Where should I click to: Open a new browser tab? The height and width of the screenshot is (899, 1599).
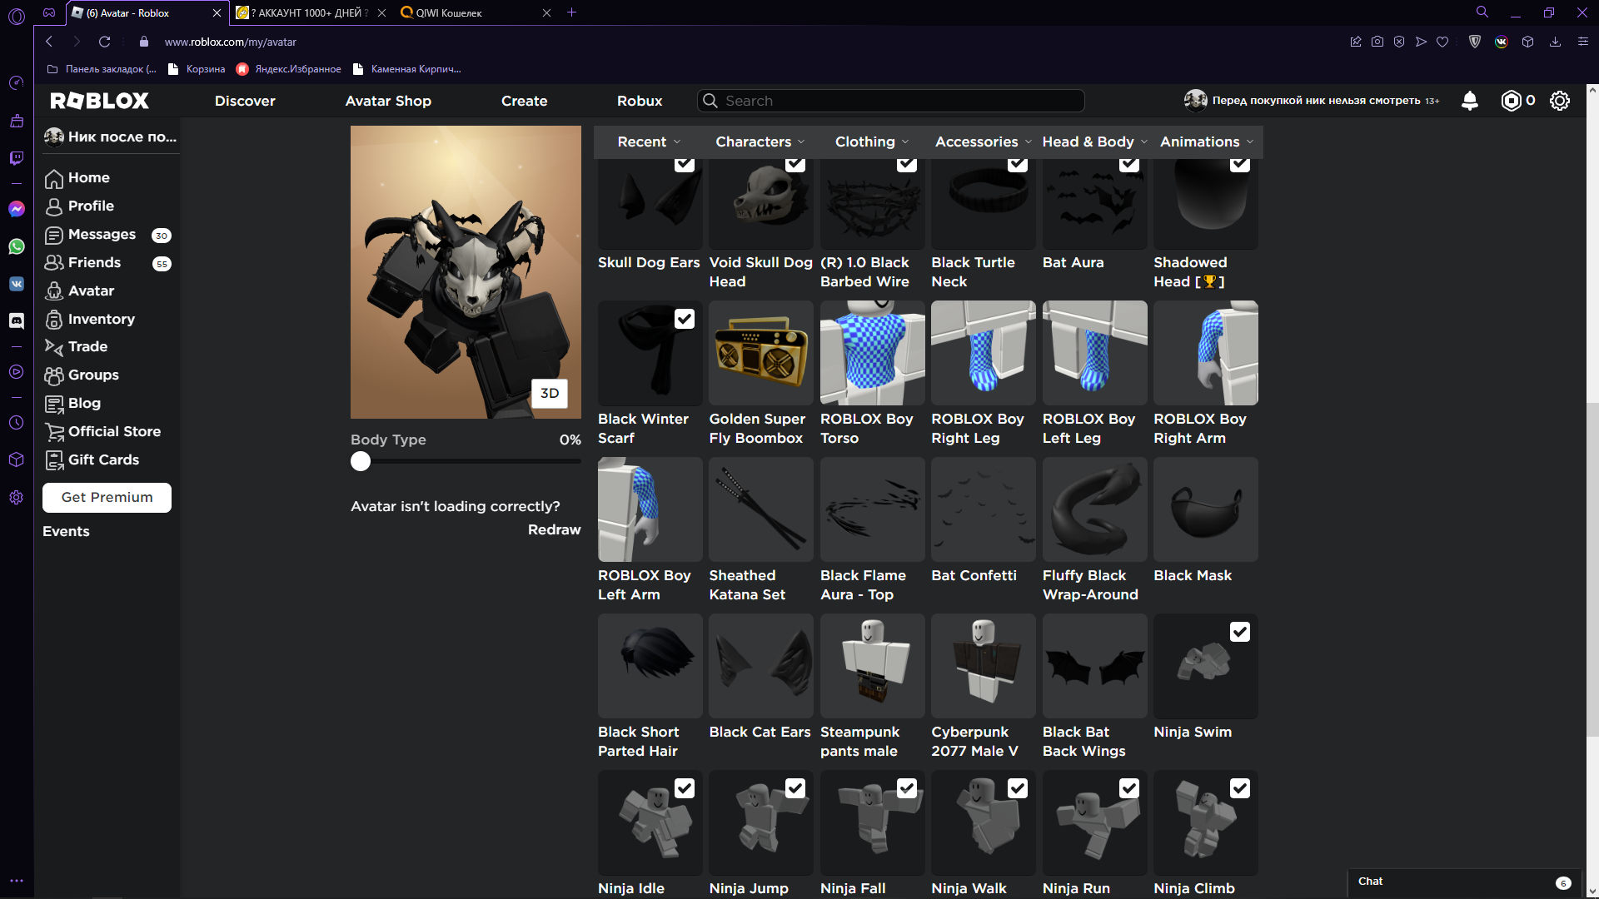click(x=572, y=12)
